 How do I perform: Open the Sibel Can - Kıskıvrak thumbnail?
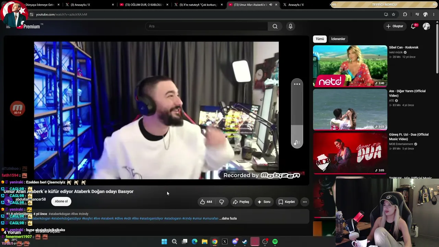pyautogui.click(x=350, y=66)
